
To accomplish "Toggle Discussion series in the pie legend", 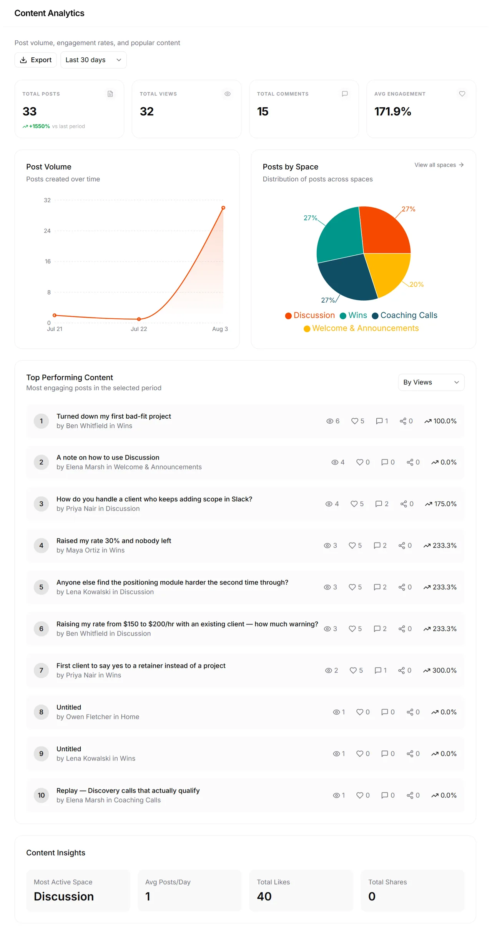I will [310, 315].
